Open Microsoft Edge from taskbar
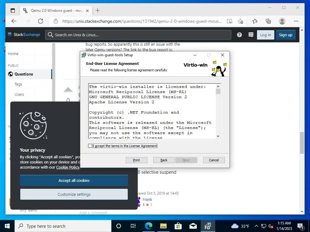The image size is (310, 232). pyautogui.click(x=148, y=226)
